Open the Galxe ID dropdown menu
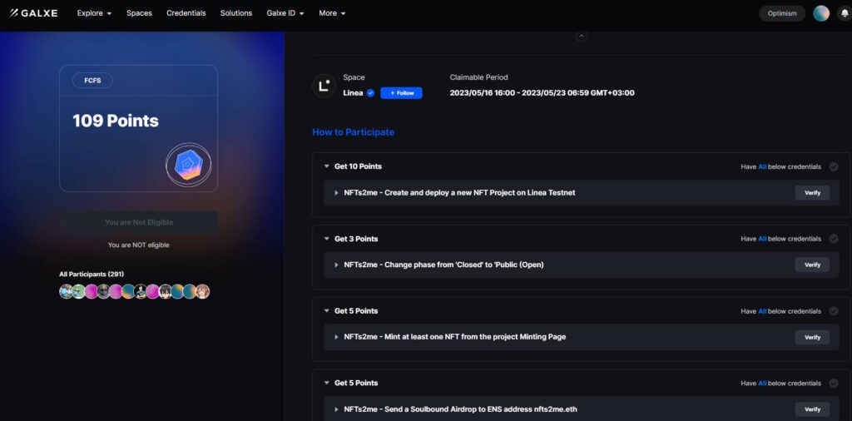Screen dimensions: 852x421 tap(285, 13)
